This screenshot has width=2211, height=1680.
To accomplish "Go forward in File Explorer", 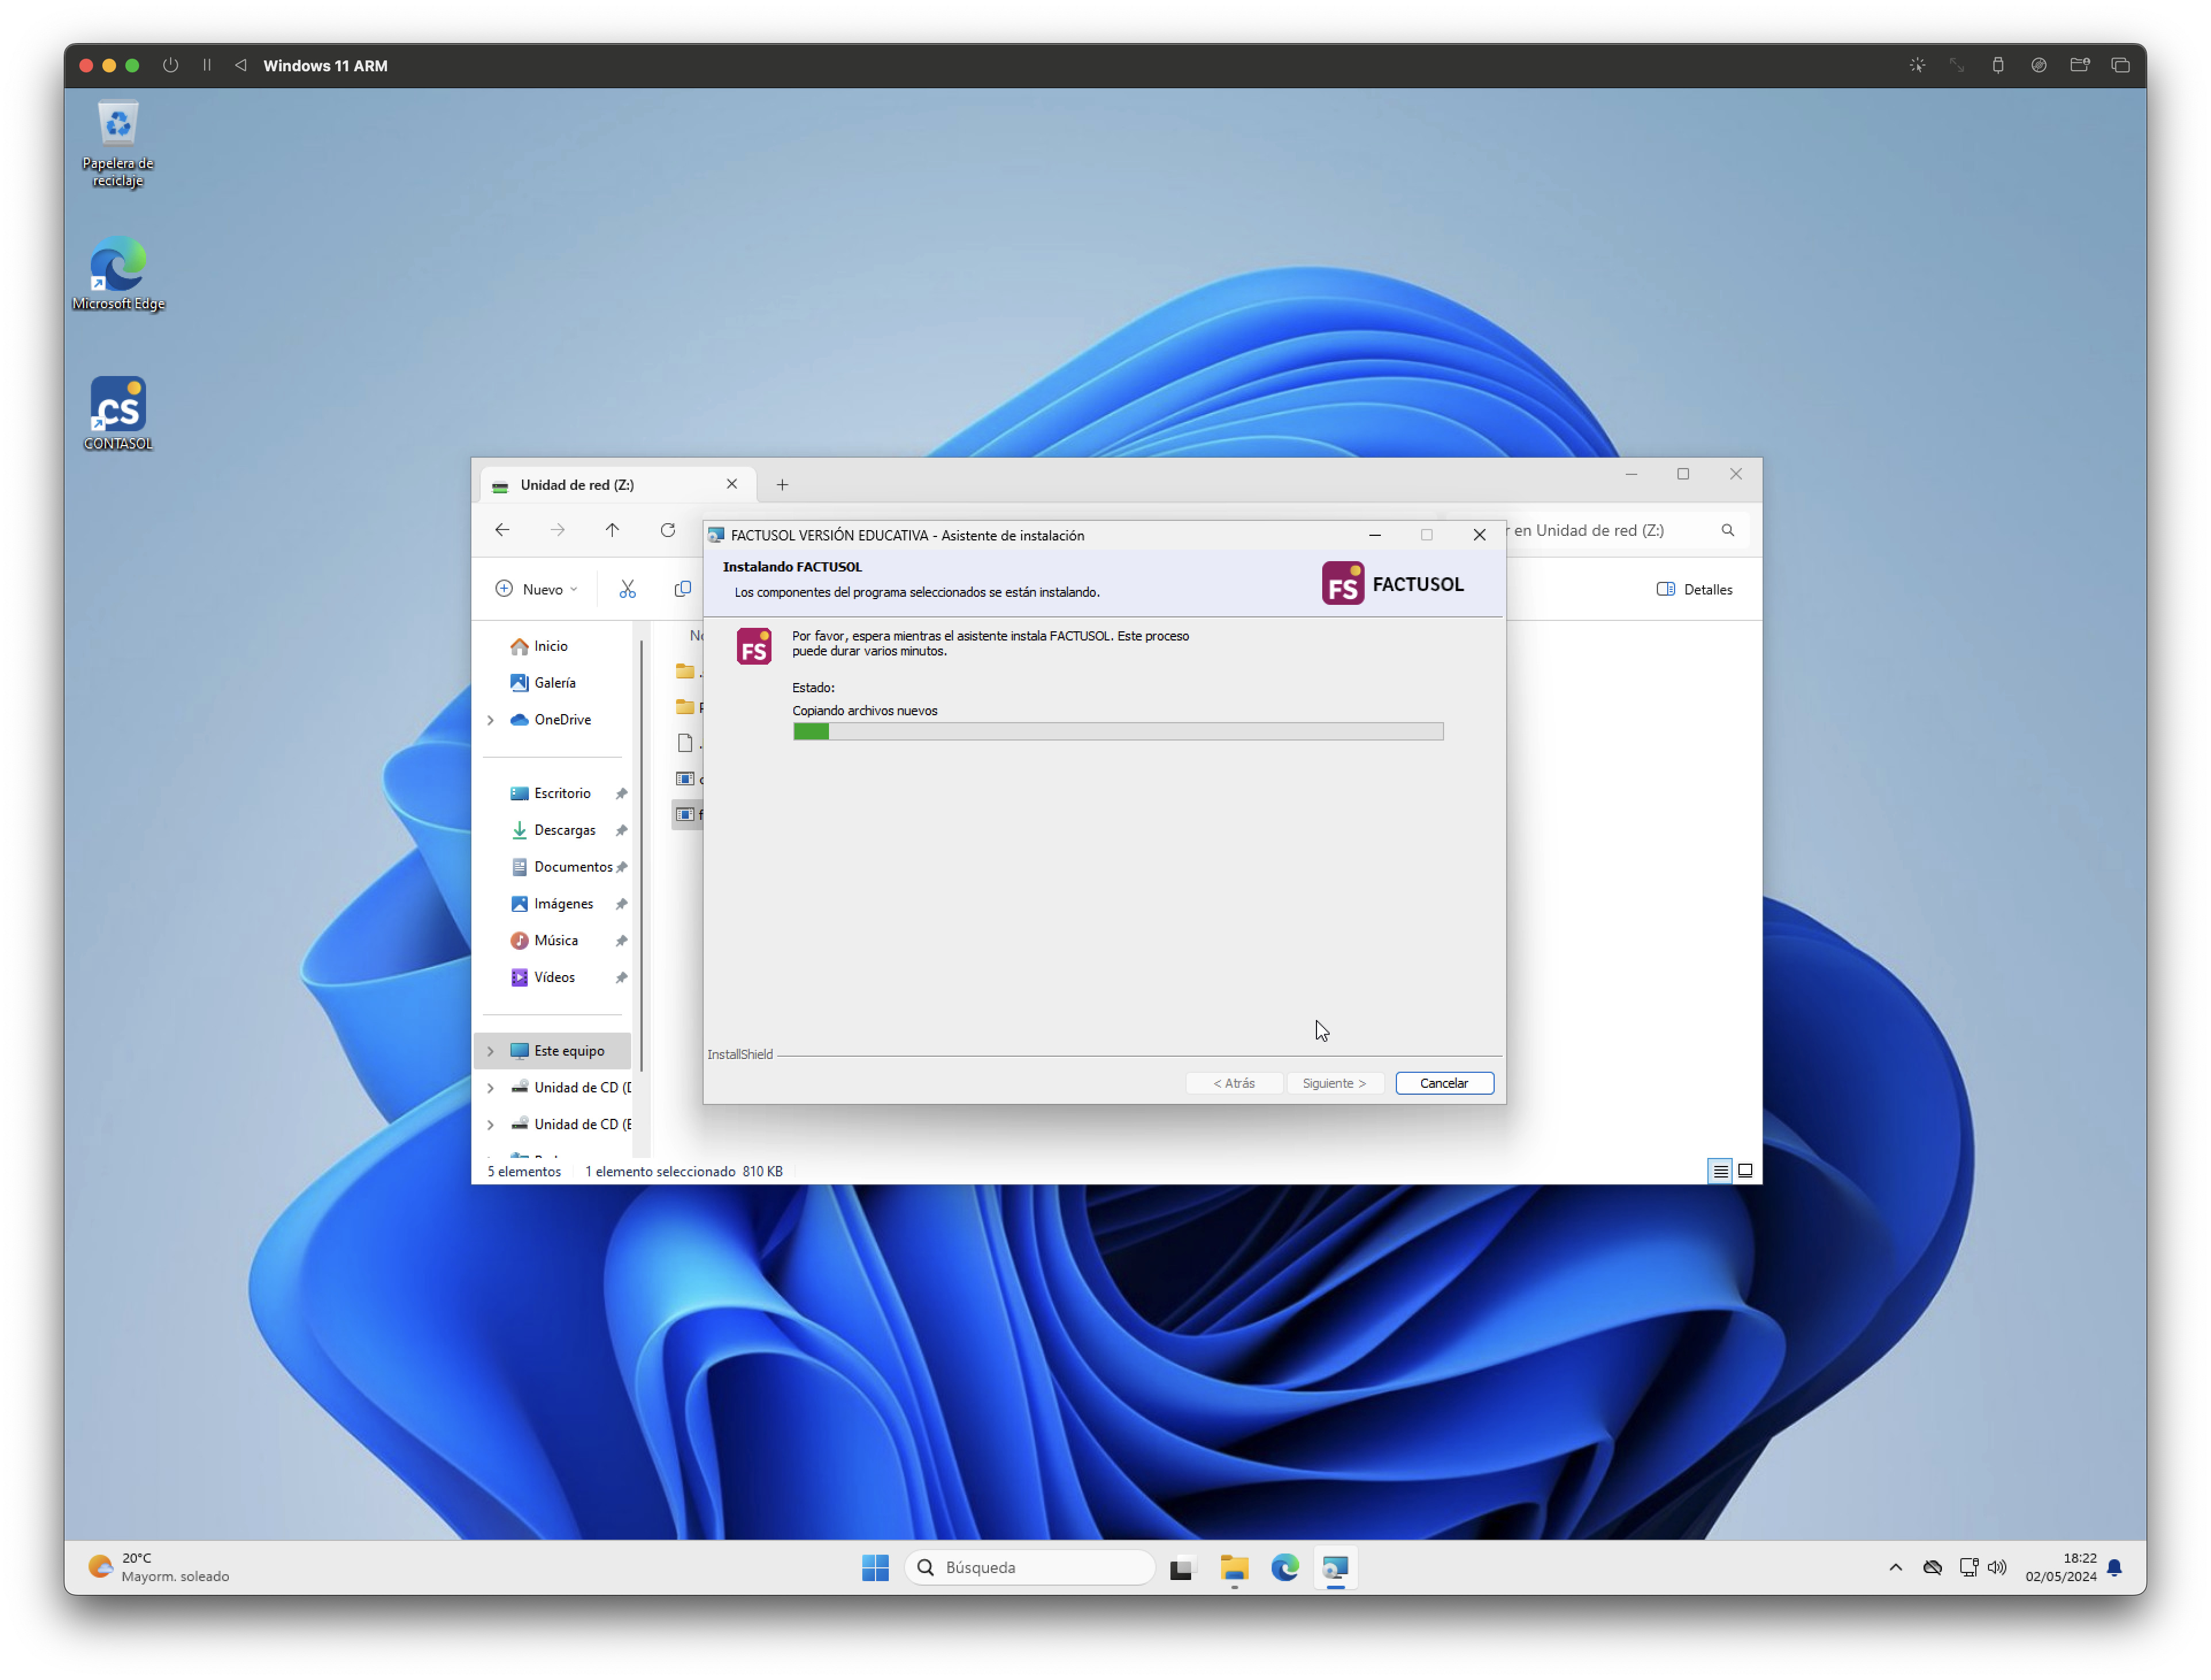I will (x=557, y=530).
